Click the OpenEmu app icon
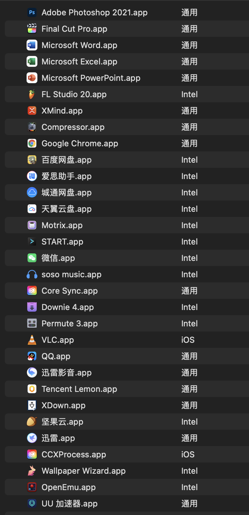 click(x=32, y=487)
